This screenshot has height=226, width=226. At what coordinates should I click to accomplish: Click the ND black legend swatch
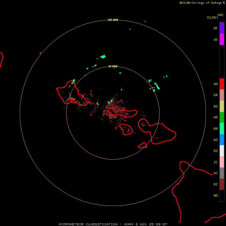coord(222,195)
